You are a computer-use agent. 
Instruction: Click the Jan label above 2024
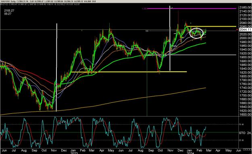click(x=190, y=150)
